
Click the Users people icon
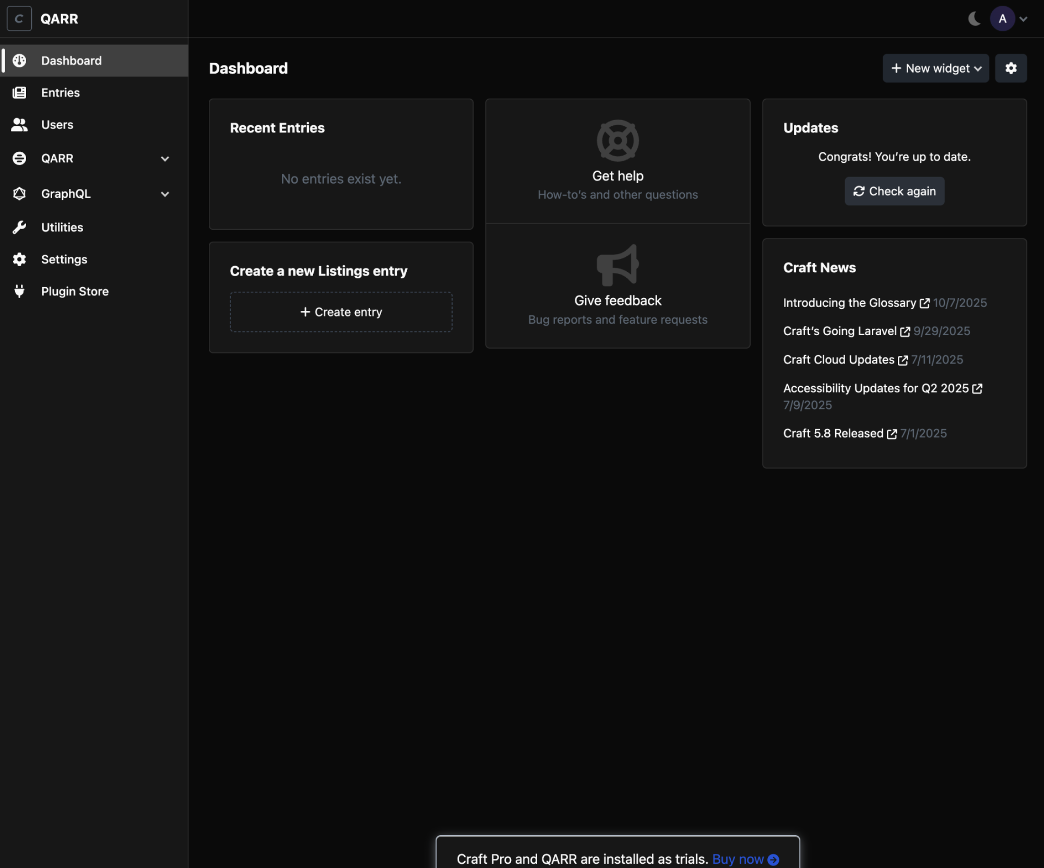click(19, 125)
